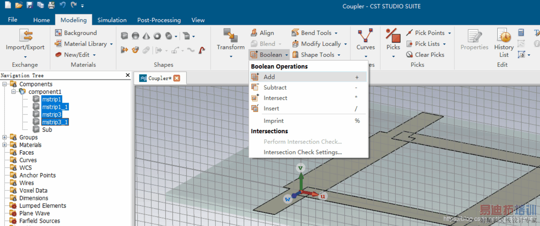Open Background material settings
540x226 pixels.
[x=76, y=33]
